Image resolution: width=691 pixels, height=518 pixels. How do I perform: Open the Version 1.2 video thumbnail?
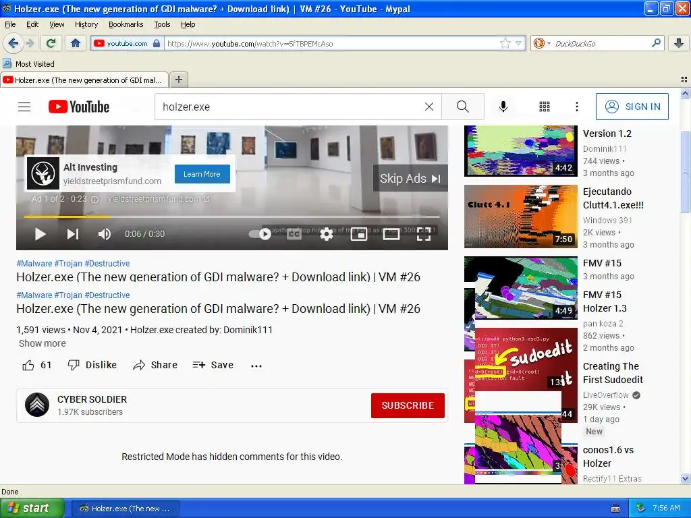(520, 150)
